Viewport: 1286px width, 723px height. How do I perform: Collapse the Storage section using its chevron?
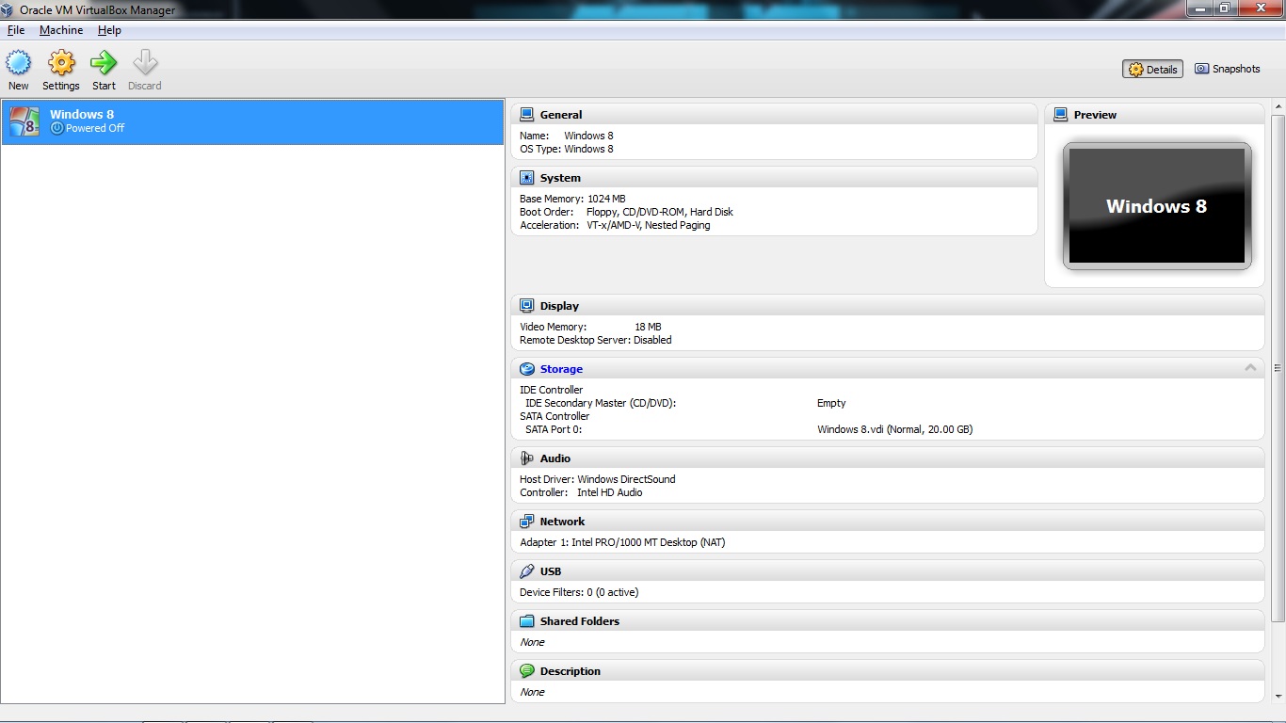click(x=1250, y=368)
